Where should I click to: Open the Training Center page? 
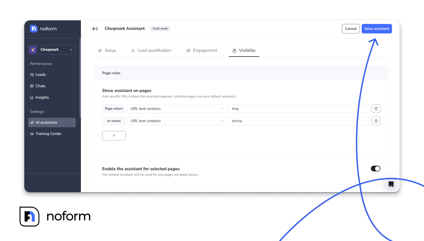(x=48, y=134)
